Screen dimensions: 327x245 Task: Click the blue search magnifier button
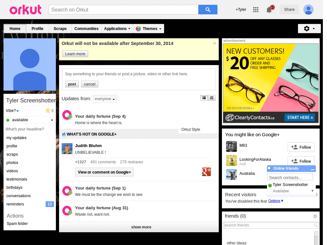(208, 10)
